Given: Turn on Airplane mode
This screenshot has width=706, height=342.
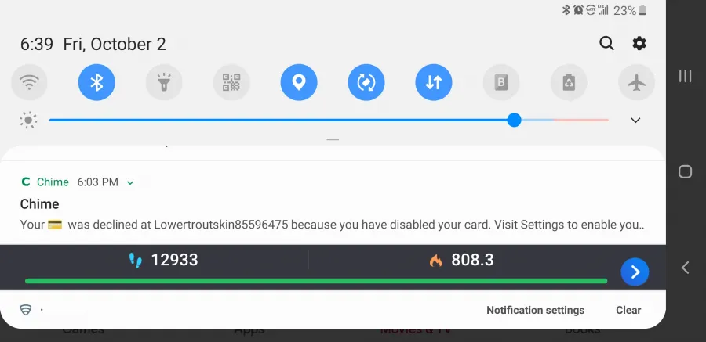Looking at the screenshot, I should [636, 82].
